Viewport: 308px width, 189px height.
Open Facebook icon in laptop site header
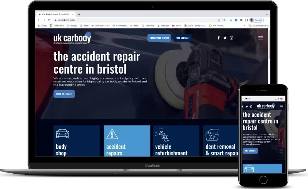219,38
